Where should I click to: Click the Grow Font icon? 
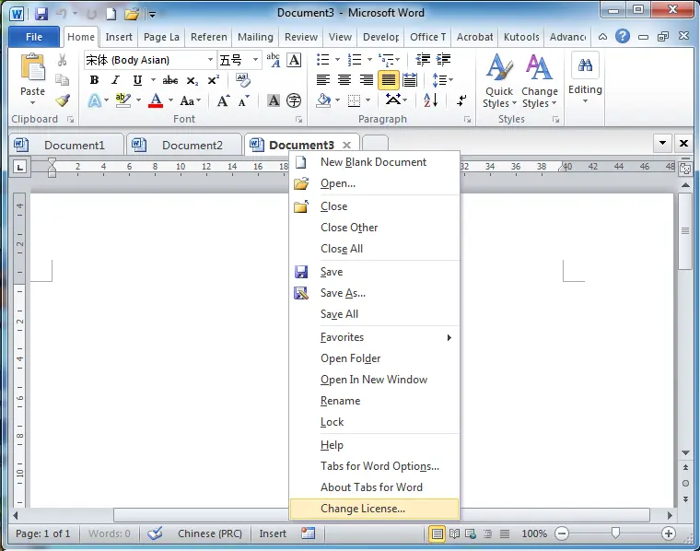[x=223, y=101]
